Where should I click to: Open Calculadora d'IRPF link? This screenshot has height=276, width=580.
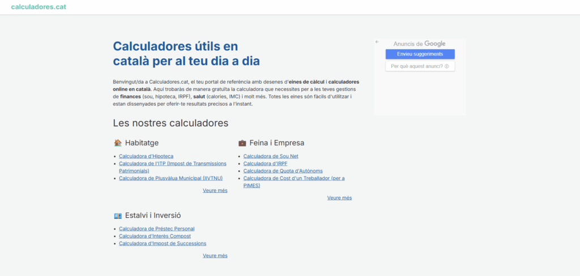tap(265, 163)
